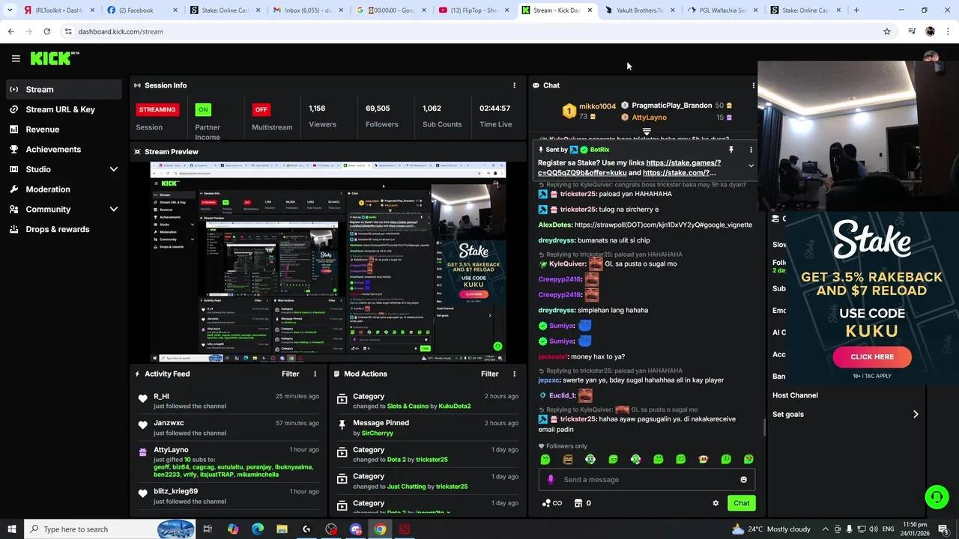Click the purple microphone icon in message box
This screenshot has height=539, width=959.
pyautogui.click(x=551, y=480)
